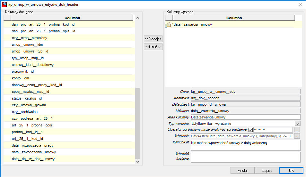Click the available columns scrollbar thumb
This screenshot has width=306, height=177.
point(137,123)
